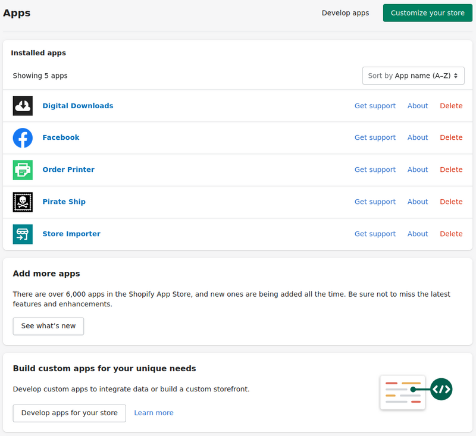Click the Showing 5 apps text
Viewport: 476px width, 436px height.
pos(40,76)
